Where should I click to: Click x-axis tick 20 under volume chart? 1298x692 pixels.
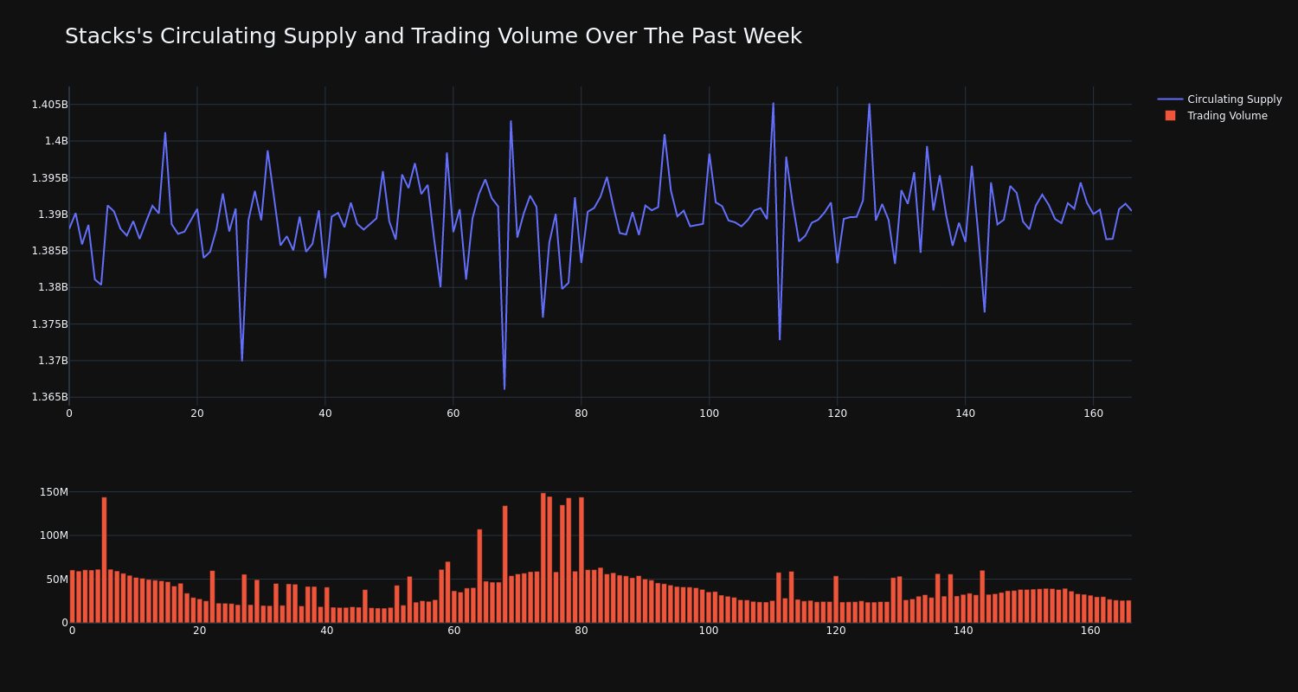tap(199, 631)
